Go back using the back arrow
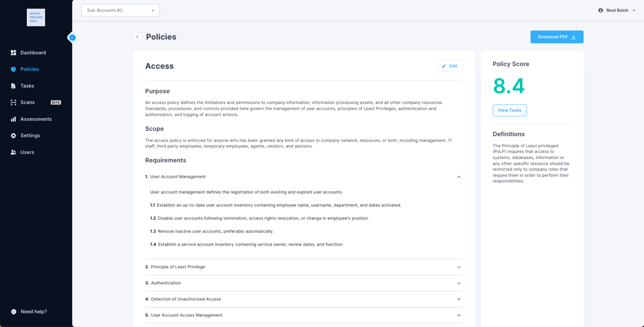 pos(137,36)
